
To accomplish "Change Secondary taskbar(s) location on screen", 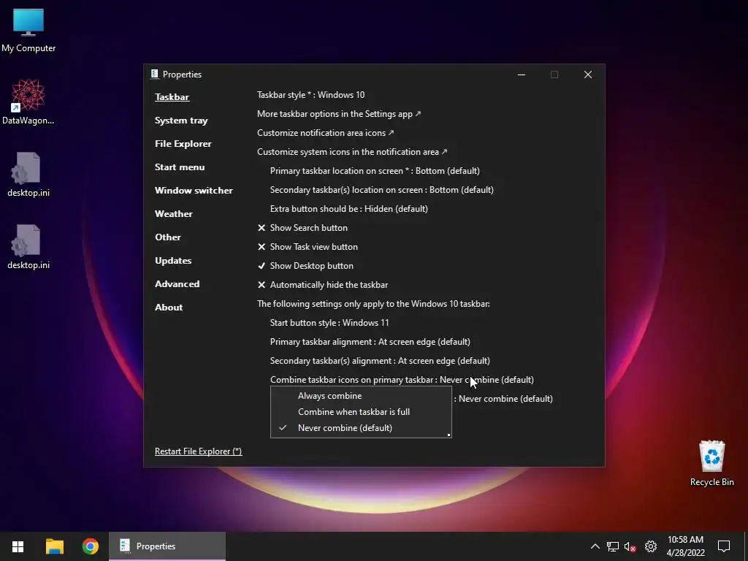I will [381, 190].
